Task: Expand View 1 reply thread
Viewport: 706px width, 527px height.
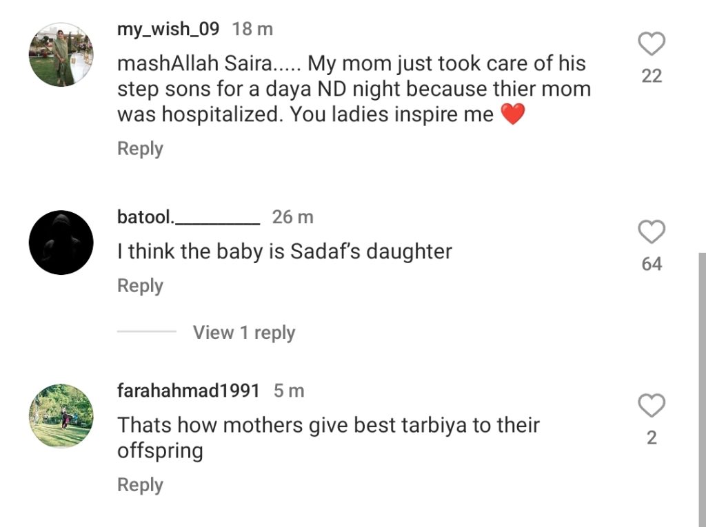Action: [243, 333]
